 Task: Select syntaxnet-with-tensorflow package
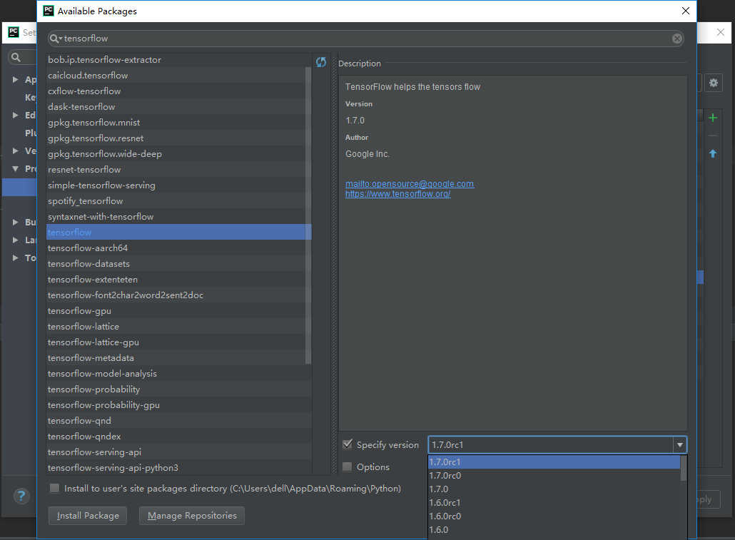coord(178,217)
